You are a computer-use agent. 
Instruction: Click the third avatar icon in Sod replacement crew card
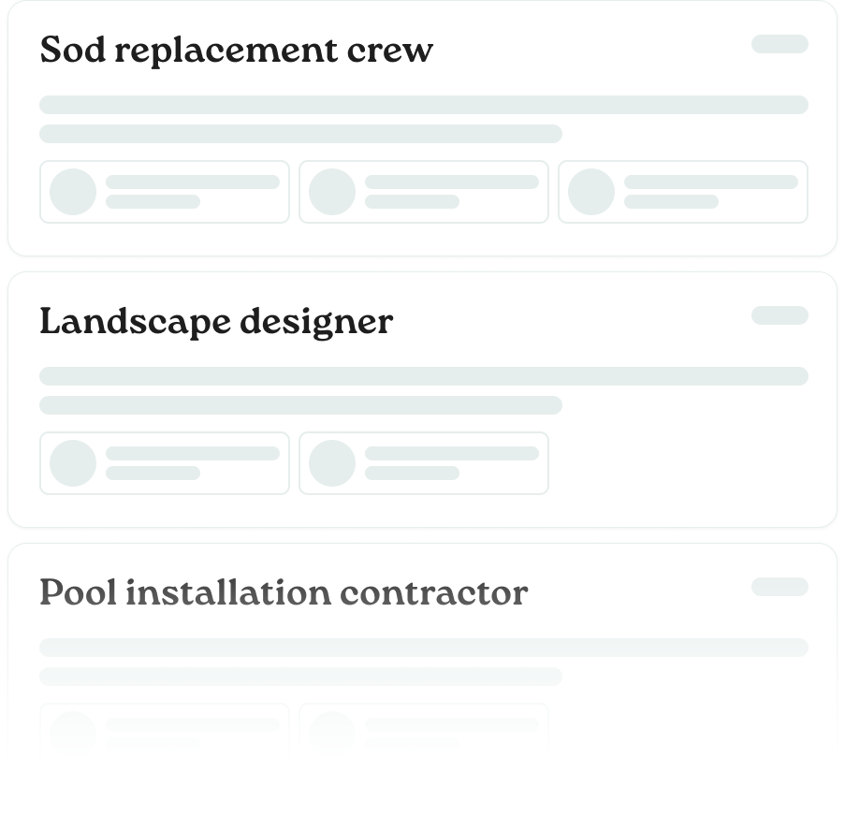(591, 192)
